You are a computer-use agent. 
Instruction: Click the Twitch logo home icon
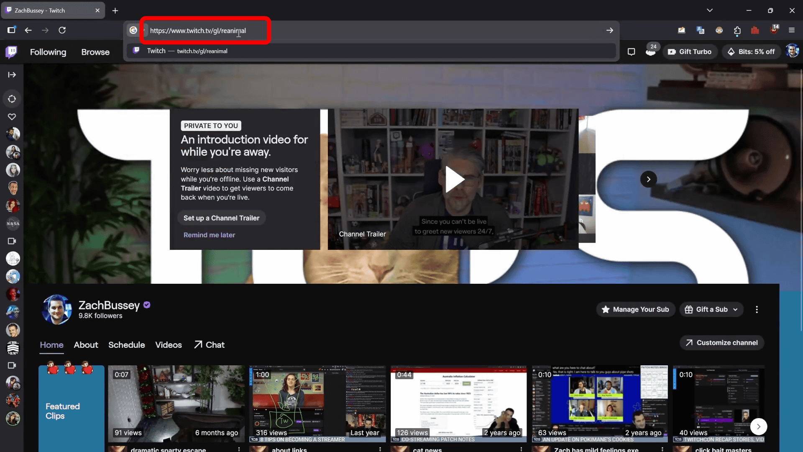point(11,52)
